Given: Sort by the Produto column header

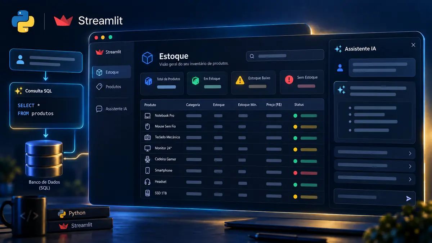Looking at the screenshot, I should point(150,105).
